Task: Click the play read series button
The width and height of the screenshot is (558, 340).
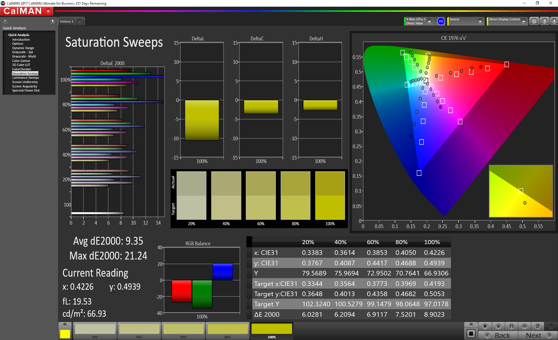Action: (x=498, y=326)
